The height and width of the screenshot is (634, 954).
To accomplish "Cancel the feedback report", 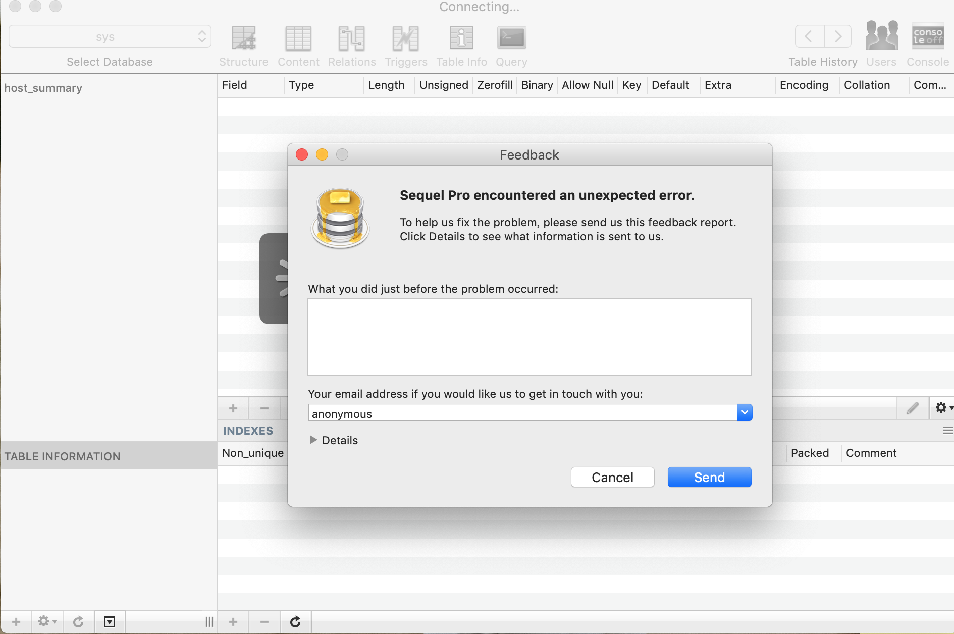I will [612, 478].
